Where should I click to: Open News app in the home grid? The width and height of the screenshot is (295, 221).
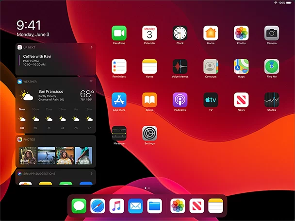[x=241, y=100]
